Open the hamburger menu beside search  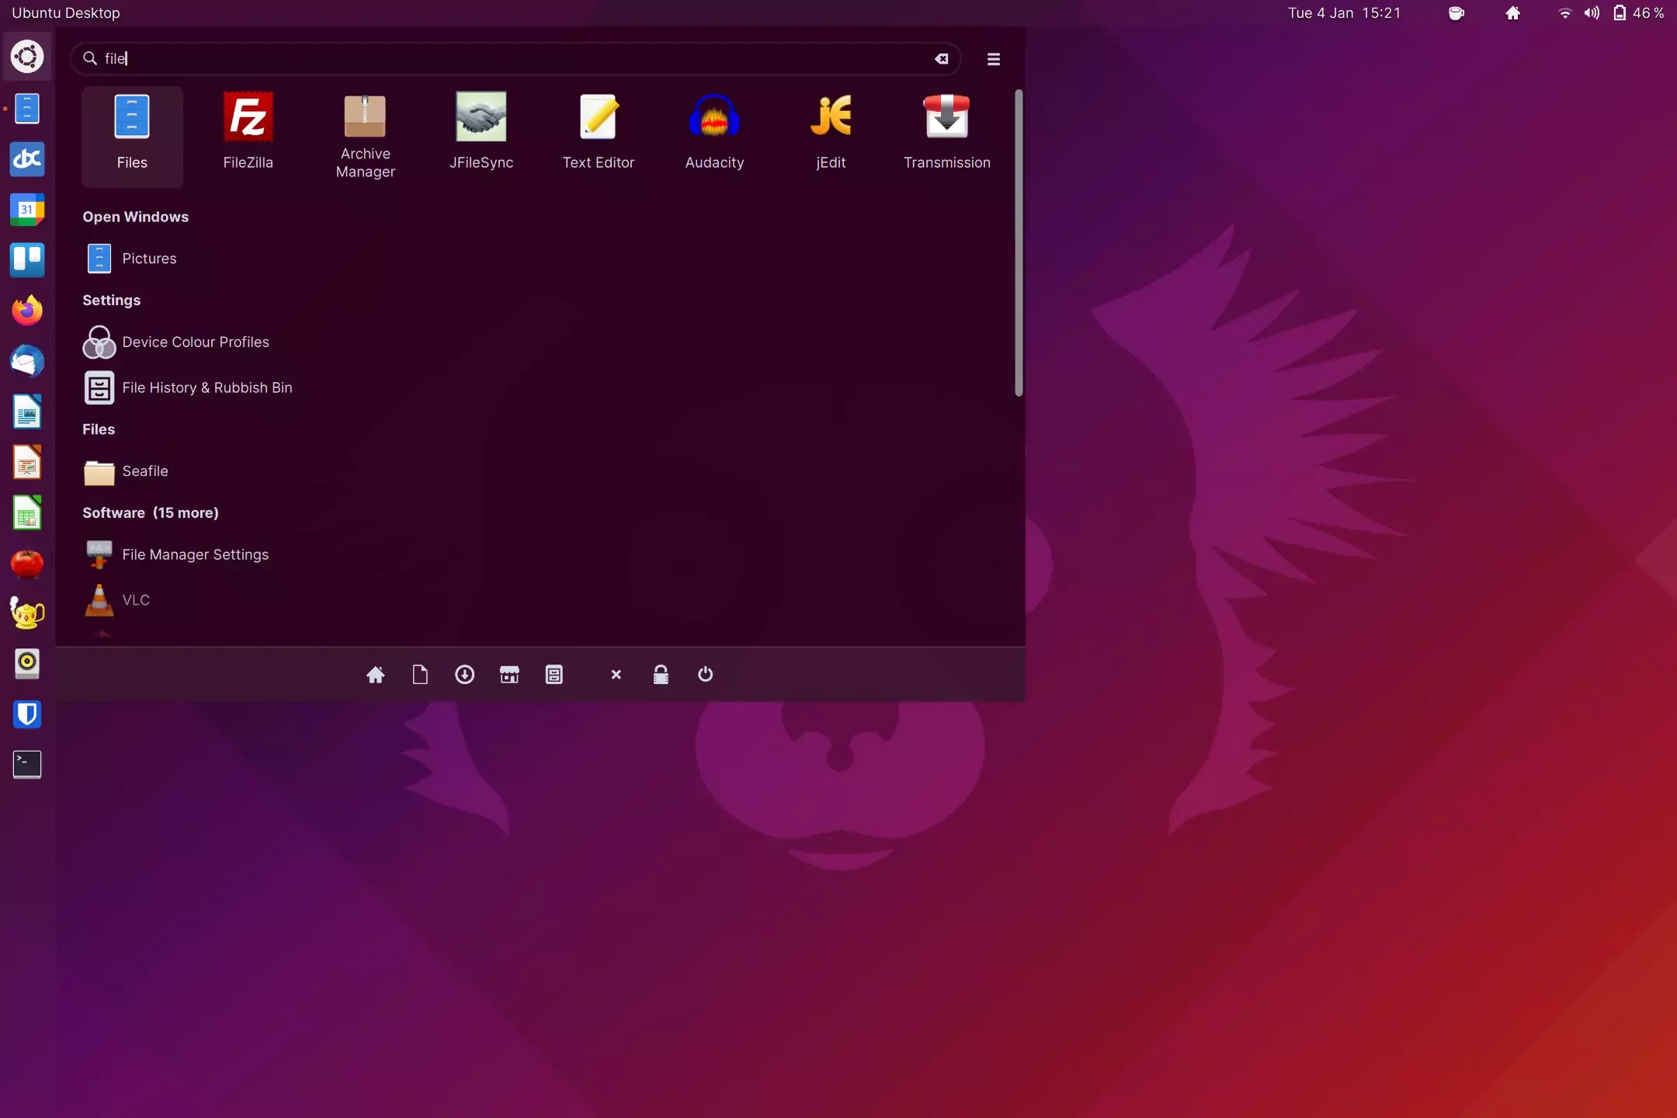(x=993, y=59)
